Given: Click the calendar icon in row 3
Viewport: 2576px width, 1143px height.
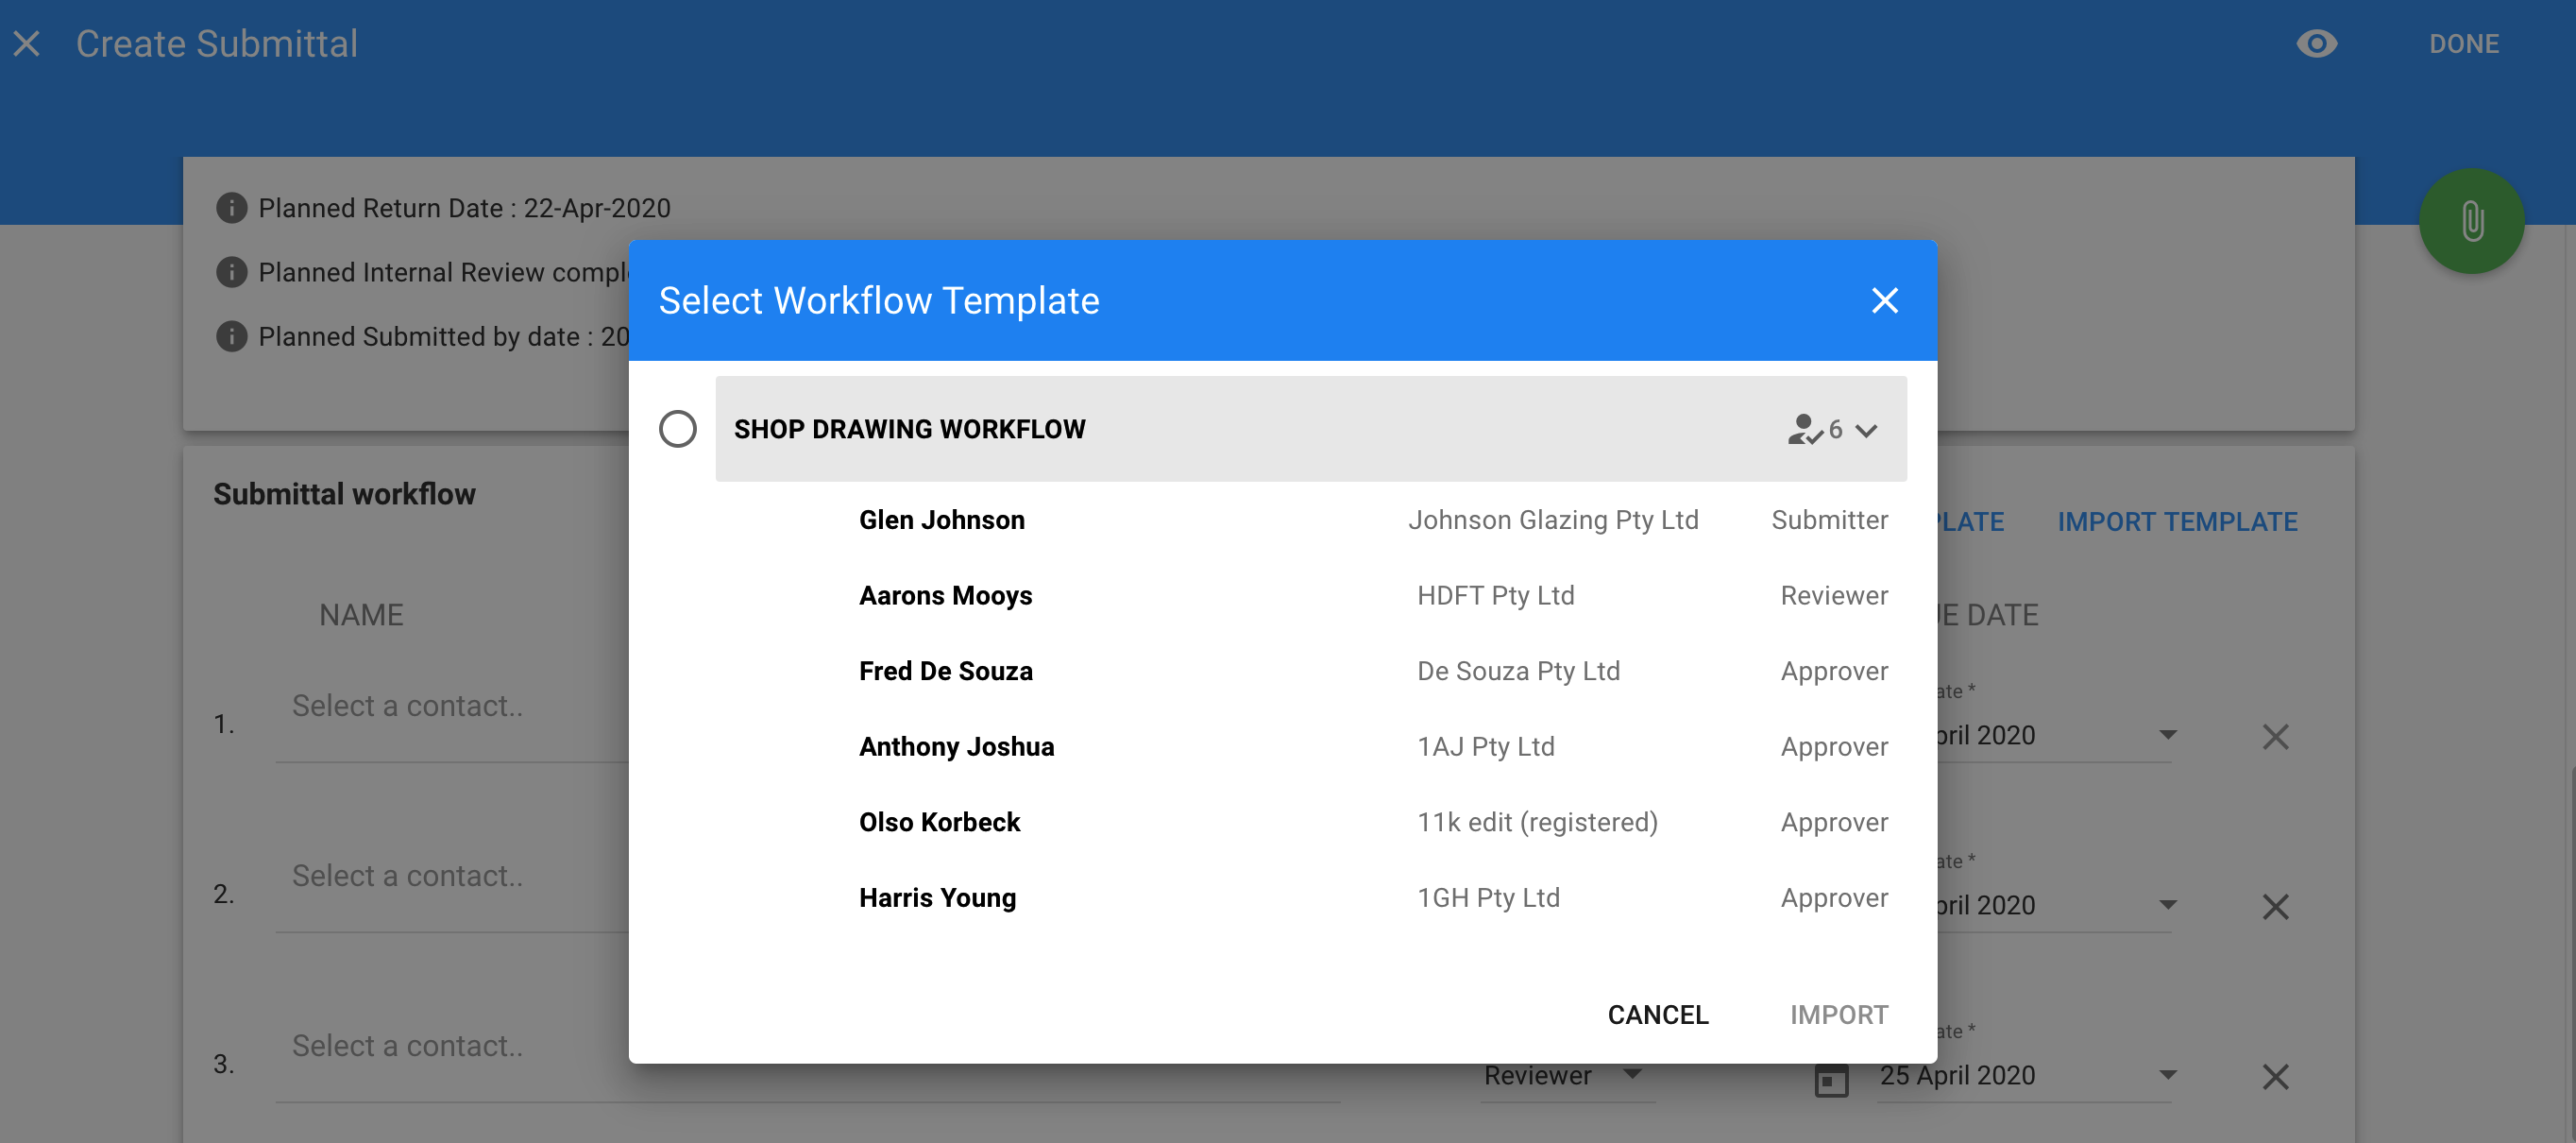Looking at the screenshot, I should coord(1831,1080).
